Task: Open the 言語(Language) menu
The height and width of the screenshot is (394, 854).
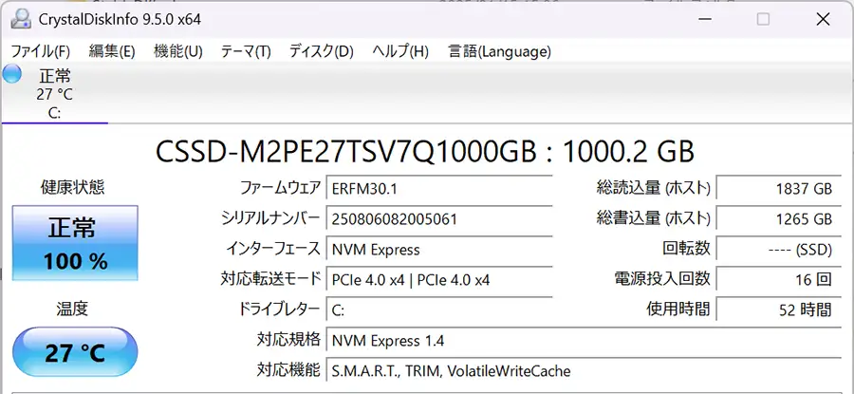Action: (499, 52)
